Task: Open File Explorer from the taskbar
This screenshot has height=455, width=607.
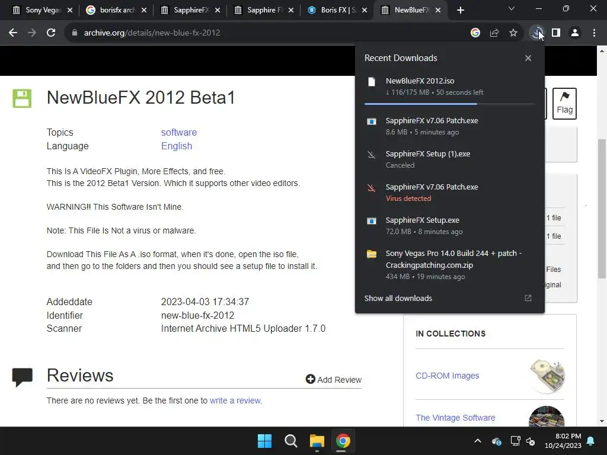Action: pos(317,441)
